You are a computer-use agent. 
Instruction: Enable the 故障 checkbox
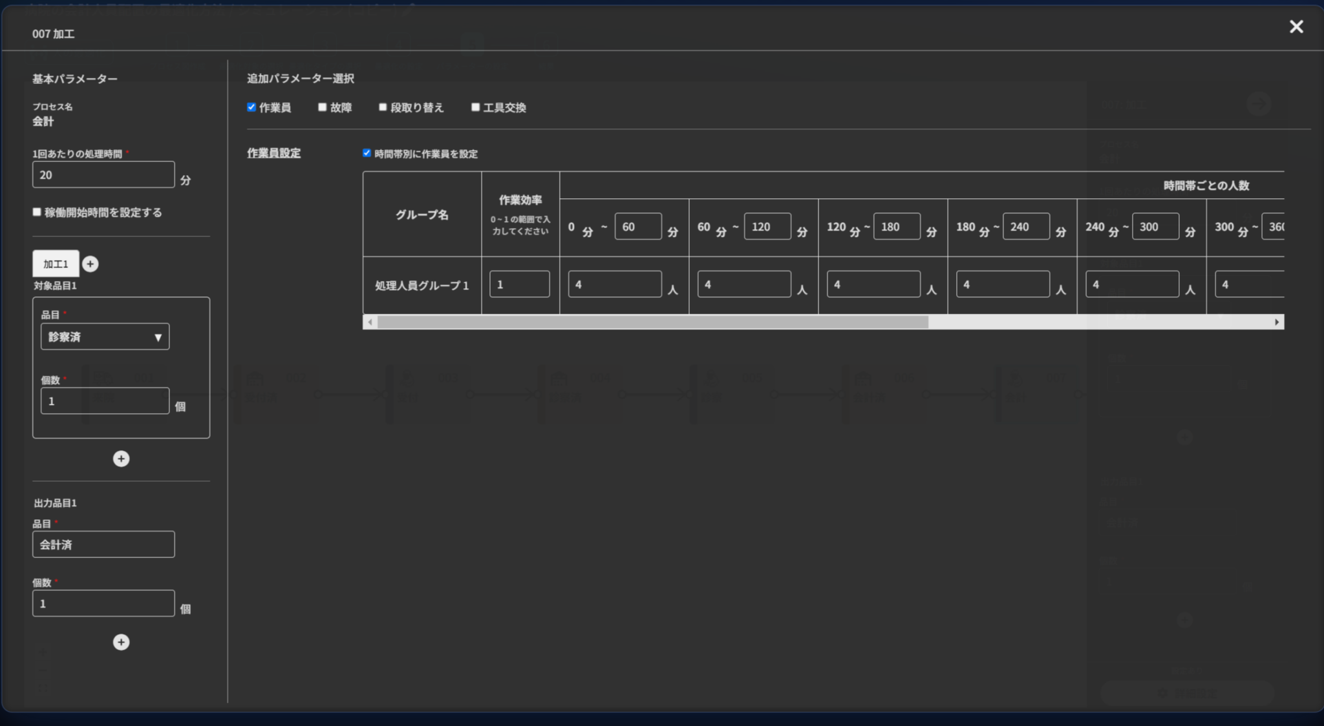click(322, 107)
